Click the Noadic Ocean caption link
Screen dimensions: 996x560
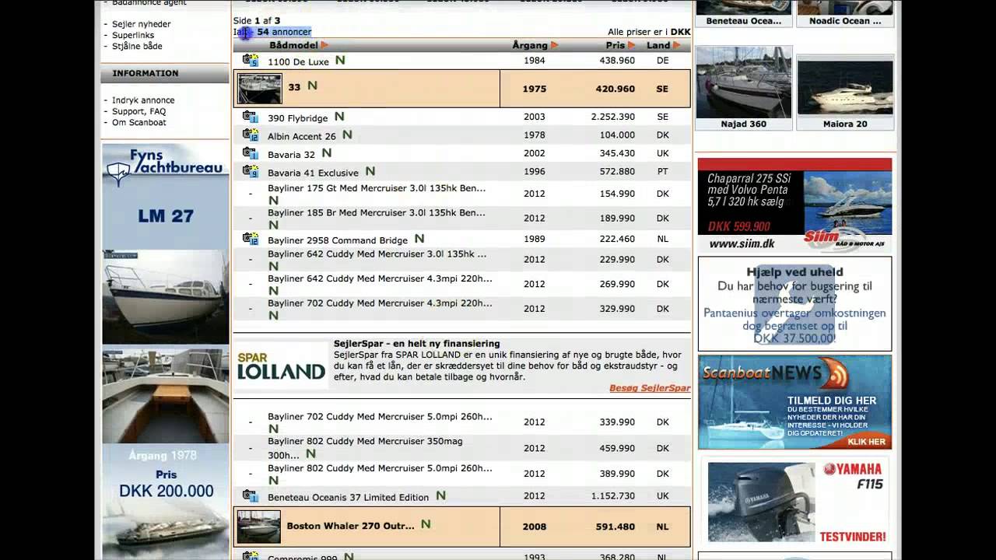845,21
